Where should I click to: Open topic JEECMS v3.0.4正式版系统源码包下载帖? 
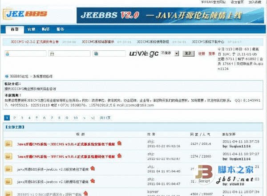click(x=66, y=157)
